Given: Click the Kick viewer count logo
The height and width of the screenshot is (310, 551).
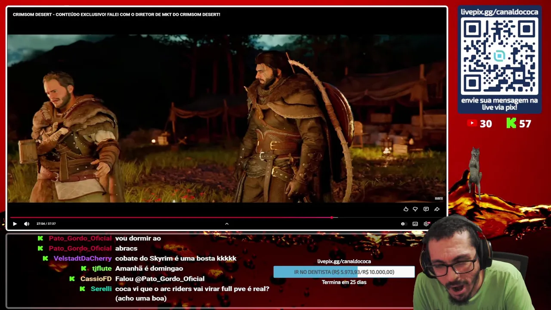Looking at the screenshot, I should [511, 124].
